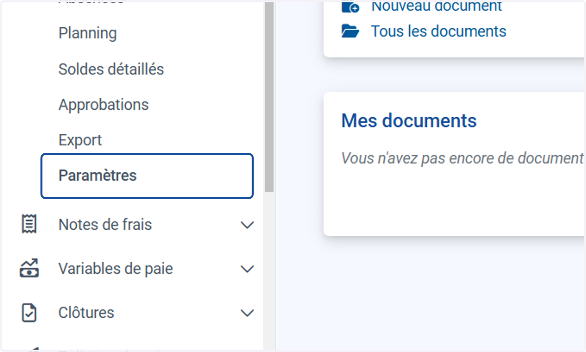
Task: Go to Approbations in the sidebar
Action: [104, 104]
